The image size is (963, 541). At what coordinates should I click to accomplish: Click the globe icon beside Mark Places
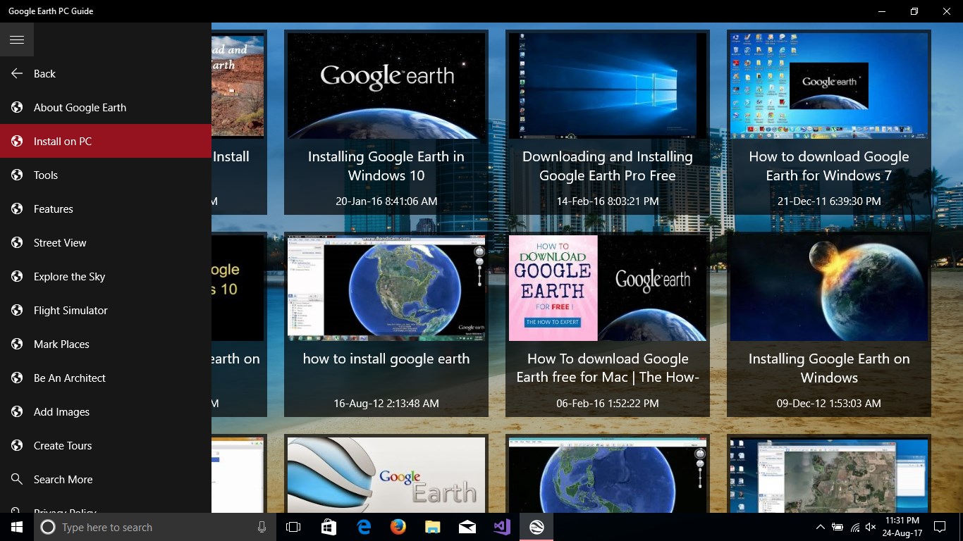point(17,344)
